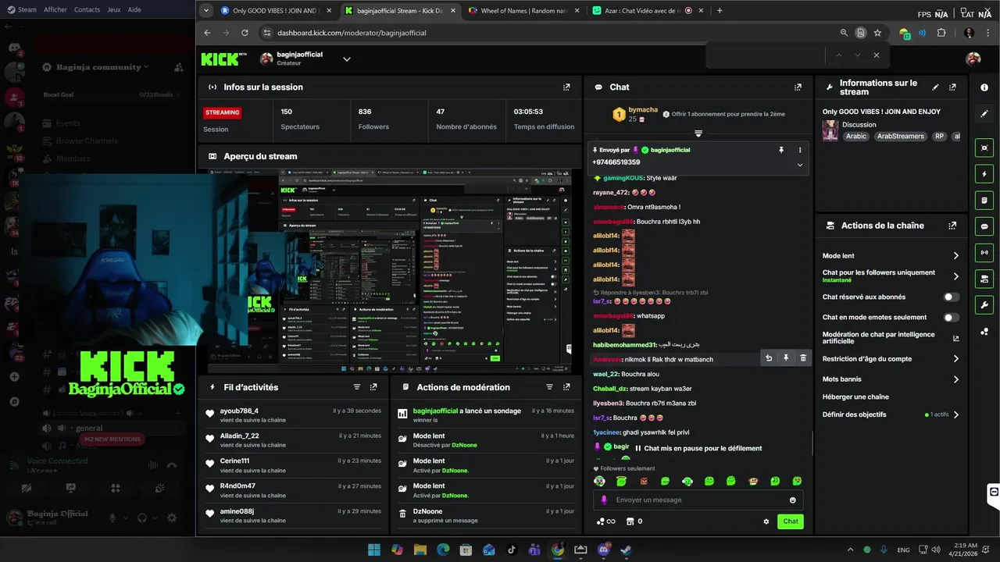Toggle Chat réservé aux abonnés
This screenshot has height=562, width=1000.
pos(951,297)
